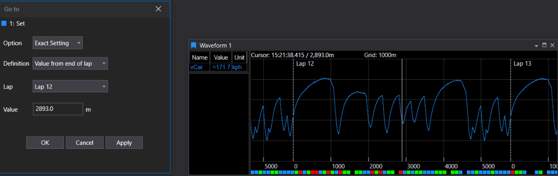Viewport: 558px width, 176px height.
Task: Close the Go to dialog
Action: [158, 9]
